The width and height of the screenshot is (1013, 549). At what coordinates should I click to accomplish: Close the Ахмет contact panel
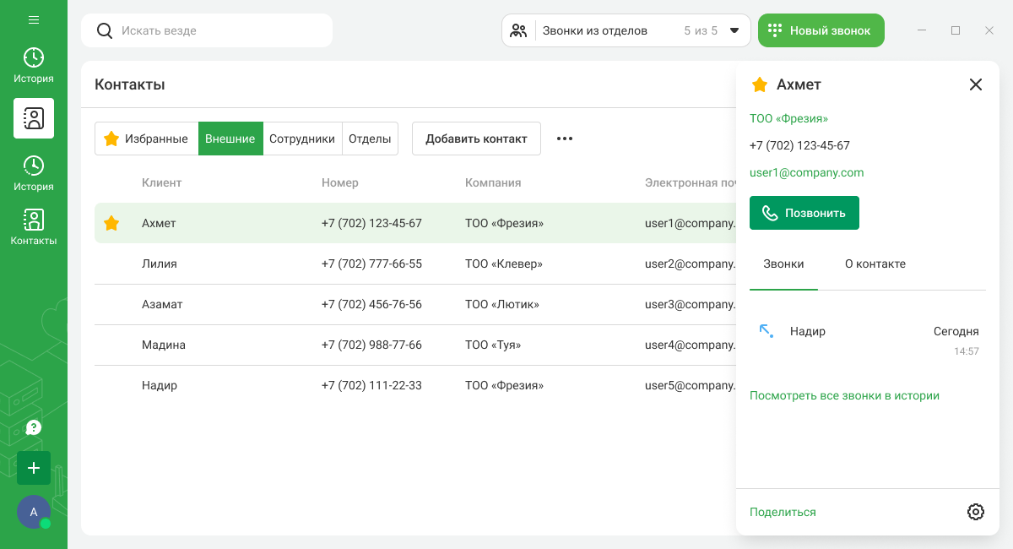coord(976,84)
